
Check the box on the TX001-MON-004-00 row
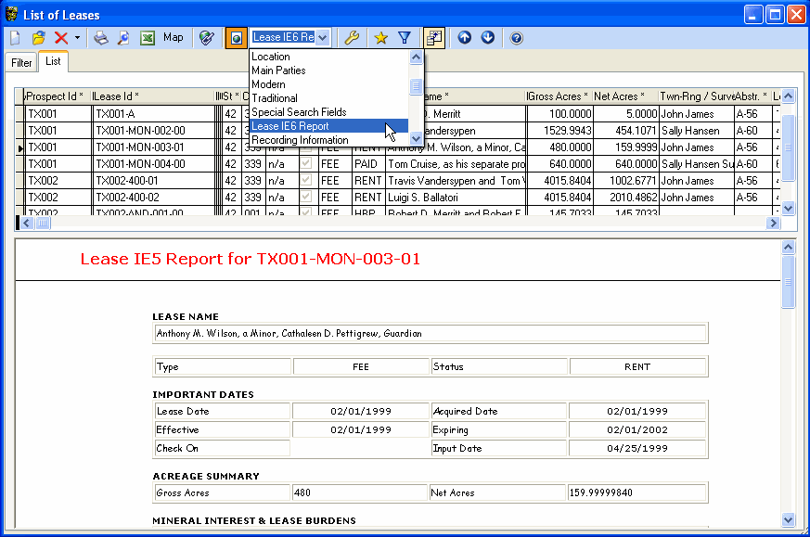(x=306, y=164)
